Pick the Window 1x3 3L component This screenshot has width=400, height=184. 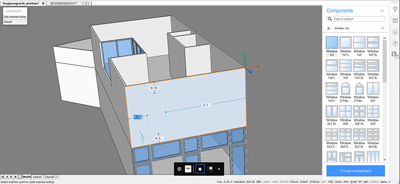tap(373, 65)
